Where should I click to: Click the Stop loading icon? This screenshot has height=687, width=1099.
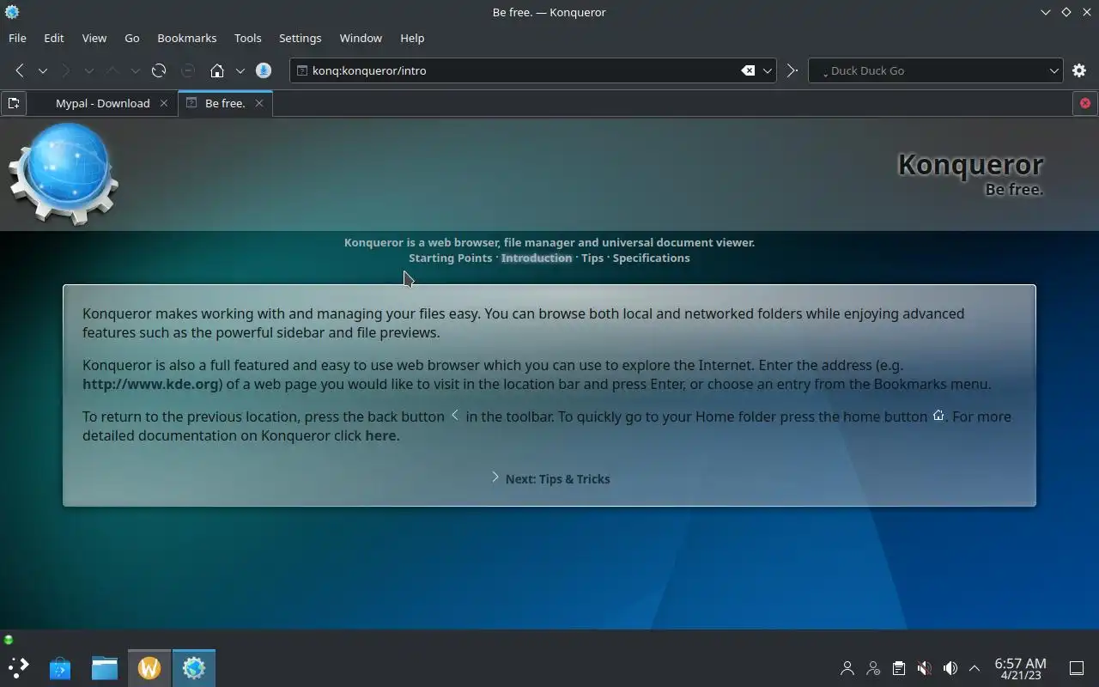point(188,70)
